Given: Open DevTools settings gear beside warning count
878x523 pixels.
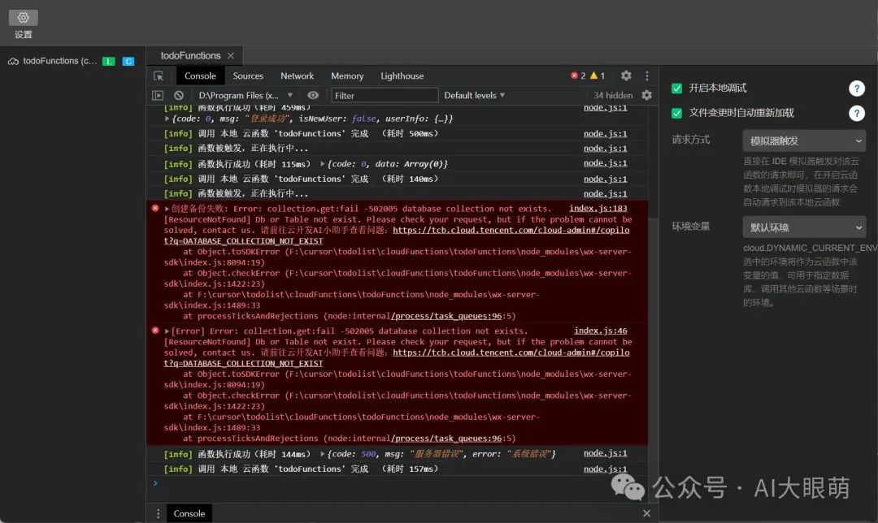Looking at the screenshot, I should pos(626,76).
